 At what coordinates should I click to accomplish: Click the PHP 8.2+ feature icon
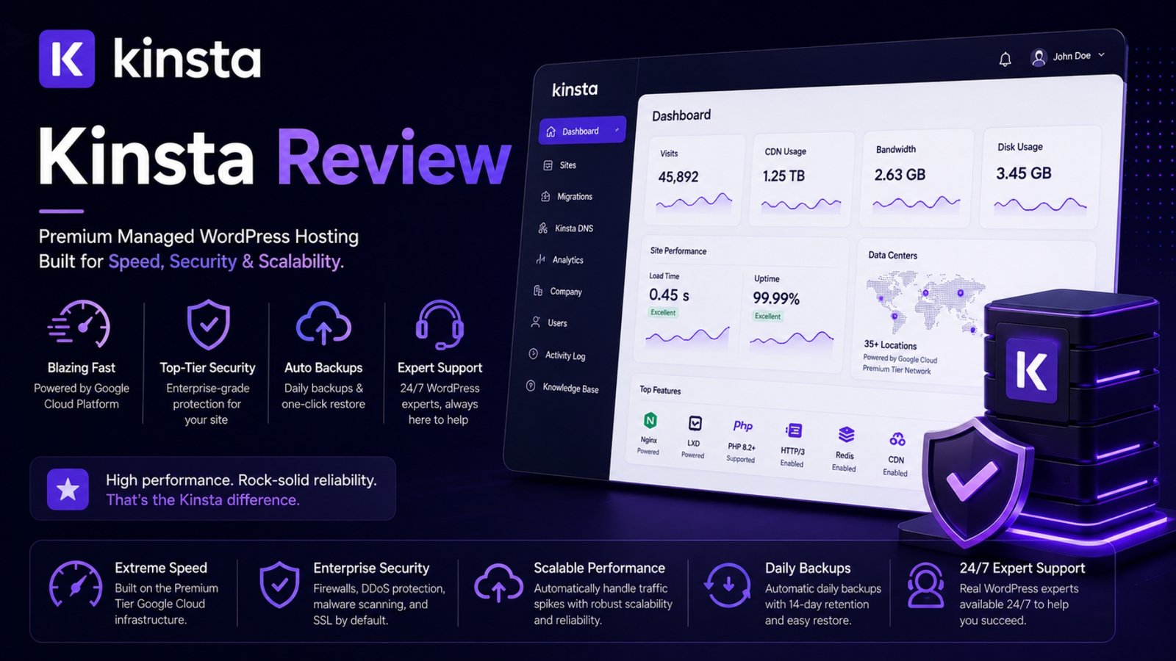coord(742,426)
